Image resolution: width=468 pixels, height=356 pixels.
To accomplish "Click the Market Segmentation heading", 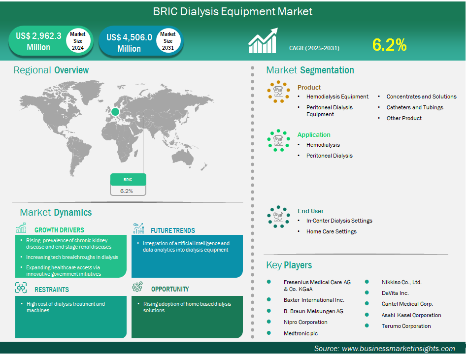I will click(310, 70).
